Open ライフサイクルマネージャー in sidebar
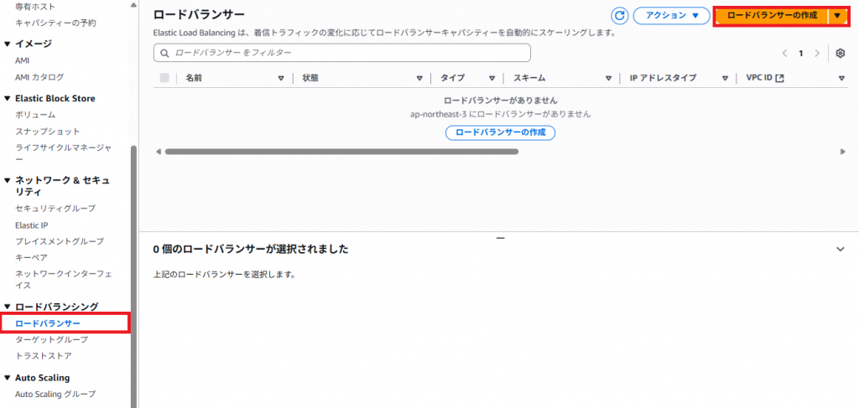Viewport: 859px width, 408px height. pyautogui.click(x=63, y=152)
